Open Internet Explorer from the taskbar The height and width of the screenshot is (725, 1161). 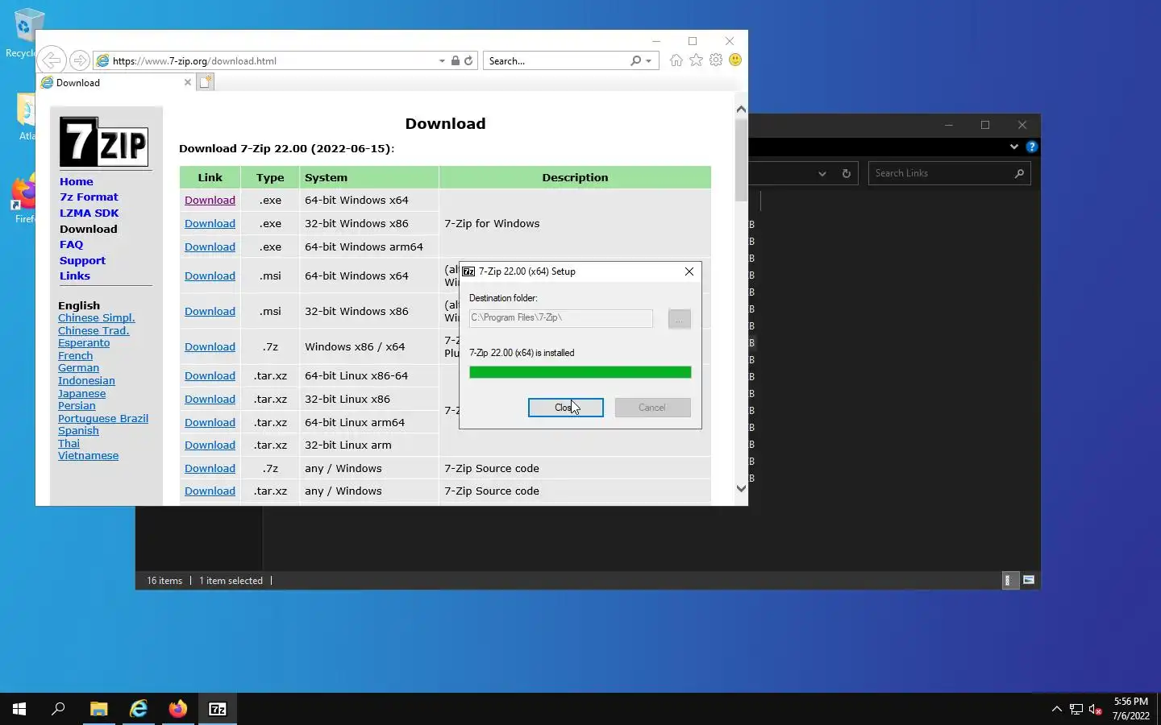point(139,709)
